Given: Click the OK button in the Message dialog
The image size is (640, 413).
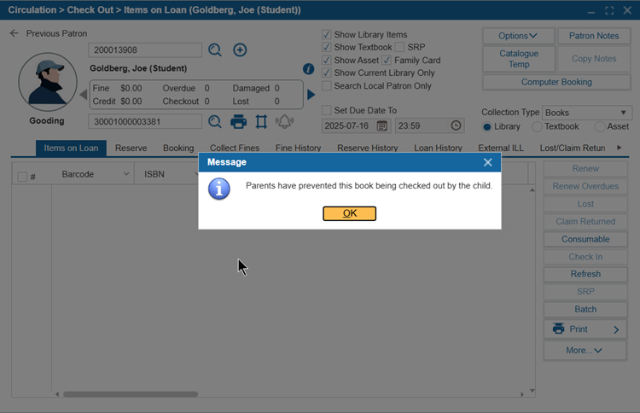Looking at the screenshot, I should coord(349,213).
